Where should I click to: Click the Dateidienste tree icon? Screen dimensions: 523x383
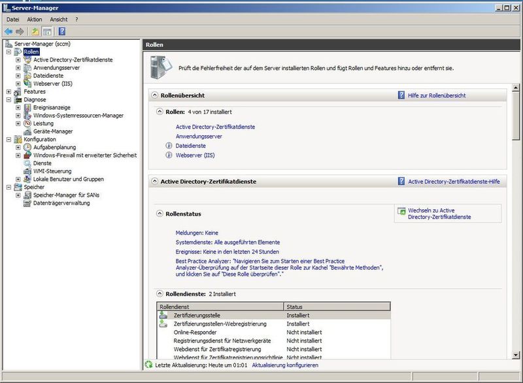pyautogui.click(x=27, y=76)
